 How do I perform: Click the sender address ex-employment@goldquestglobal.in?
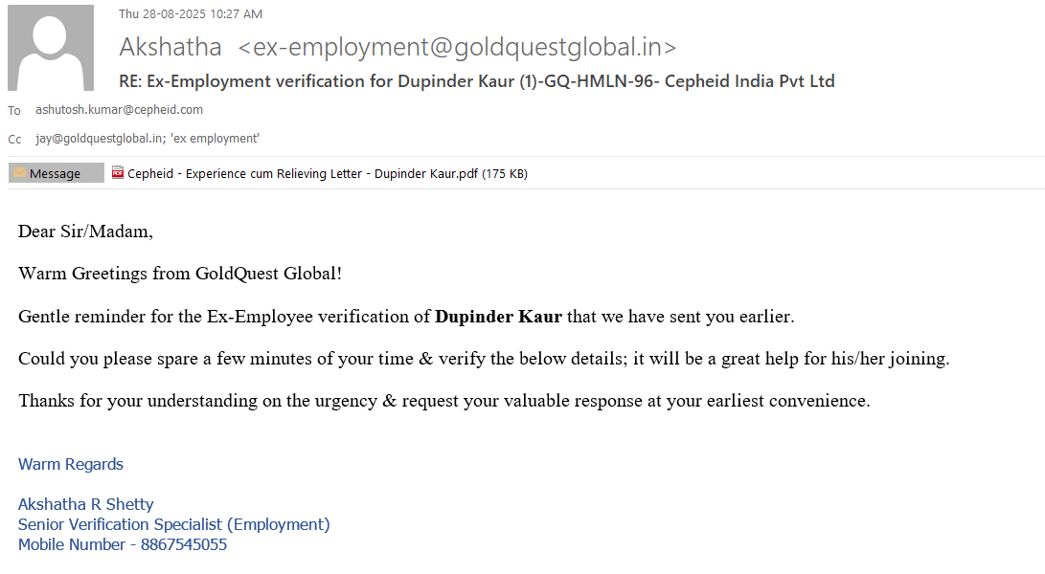tap(457, 47)
